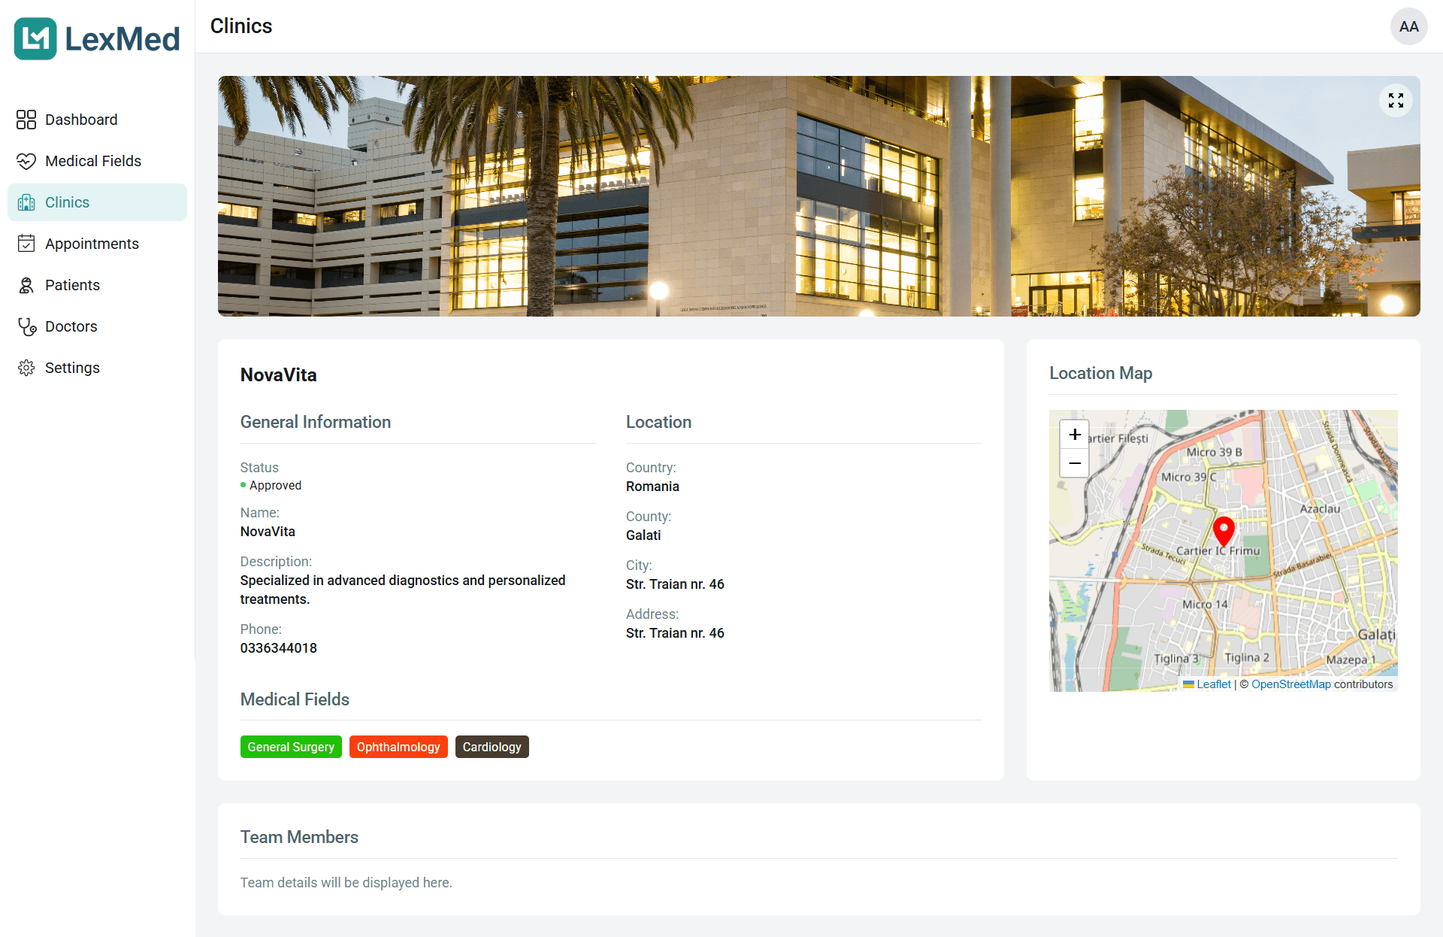Click the LexMed logo icon
This screenshot has height=937, width=1443.
point(35,38)
